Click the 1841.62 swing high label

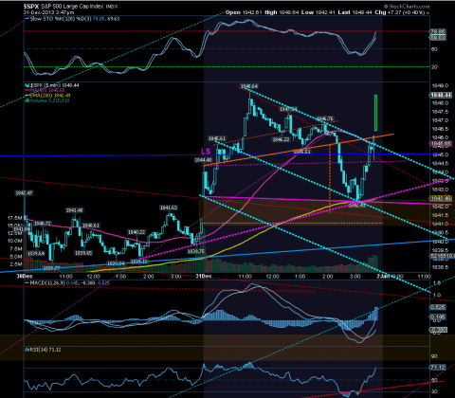coord(169,208)
